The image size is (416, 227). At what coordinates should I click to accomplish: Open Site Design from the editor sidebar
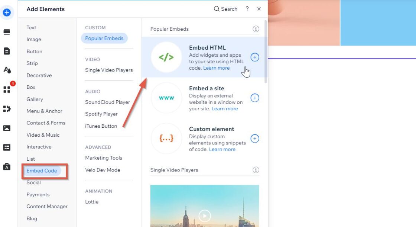[x=7, y=70]
